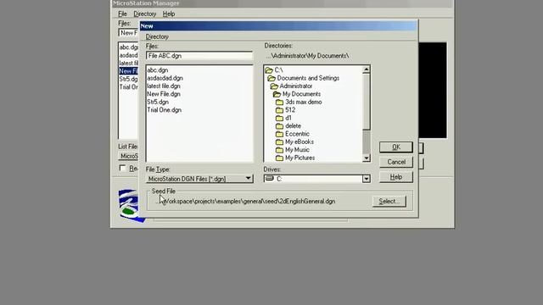
Task: Select the d1 folder
Action: tap(283, 118)
